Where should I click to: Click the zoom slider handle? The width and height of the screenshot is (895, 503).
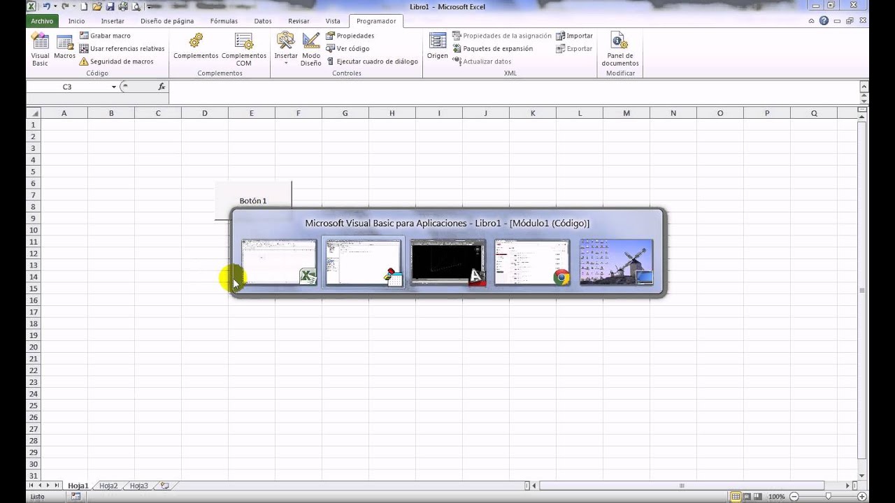[x=829, y=497]
